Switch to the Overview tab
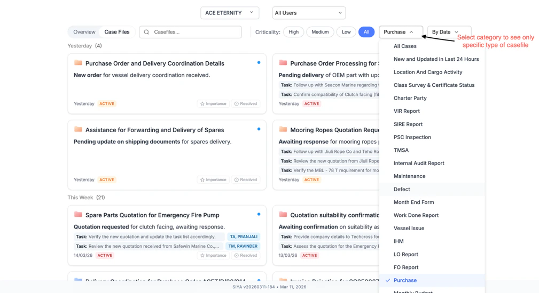 [84, 32]
